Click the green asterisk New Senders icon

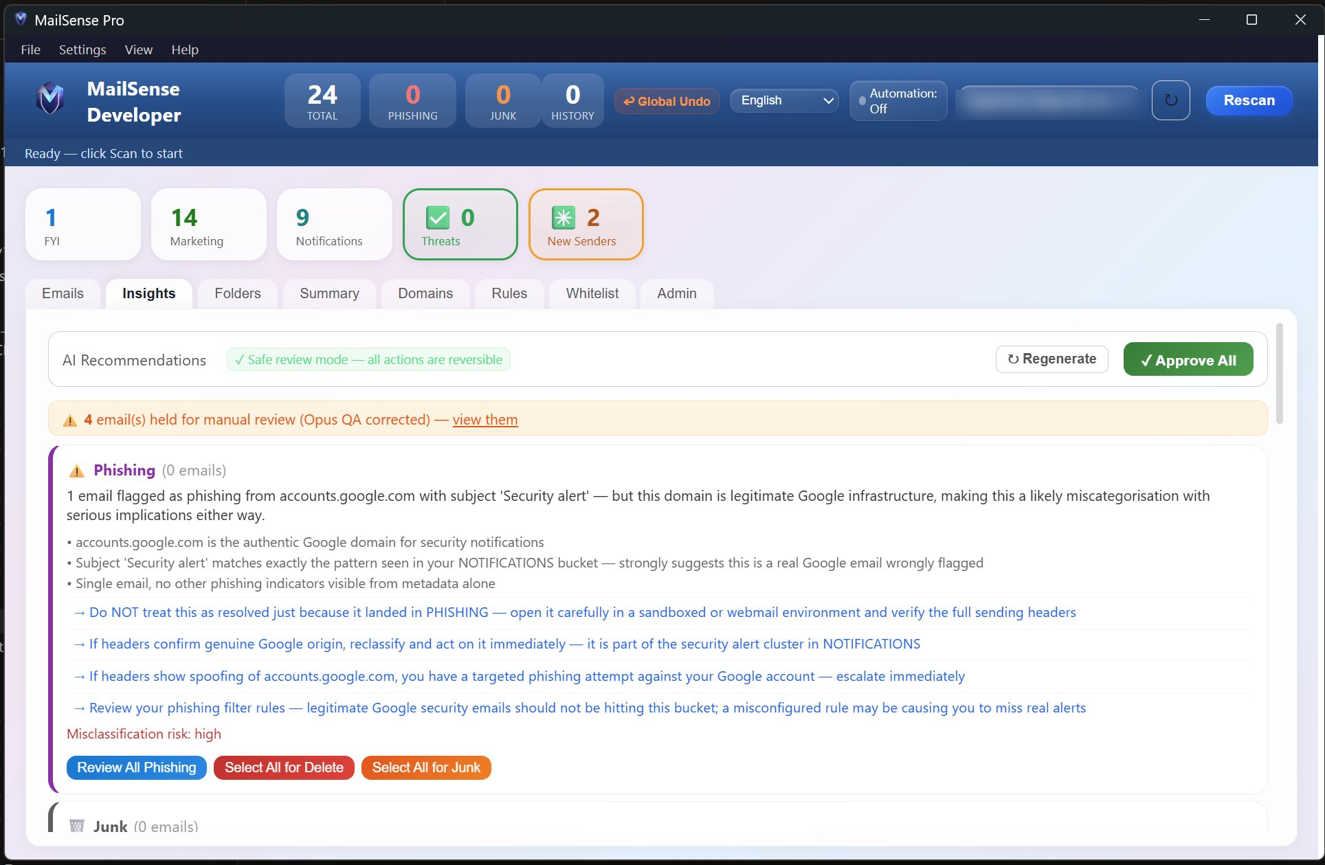(x=564, y=218)
